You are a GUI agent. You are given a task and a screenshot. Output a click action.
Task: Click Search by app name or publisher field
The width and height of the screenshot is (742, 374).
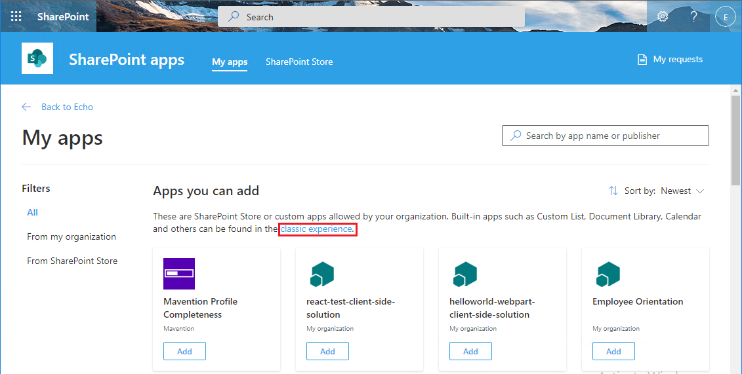[x=606, y=136]
